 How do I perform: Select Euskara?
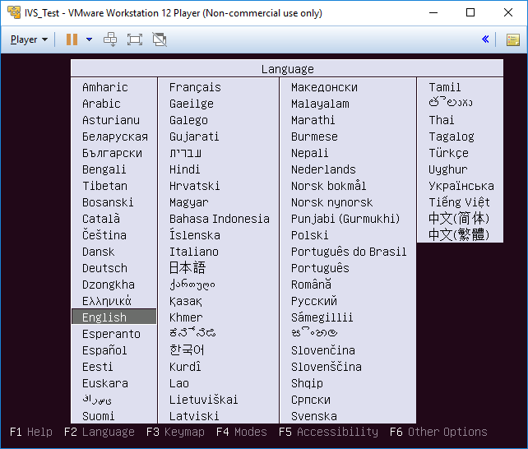105,383
